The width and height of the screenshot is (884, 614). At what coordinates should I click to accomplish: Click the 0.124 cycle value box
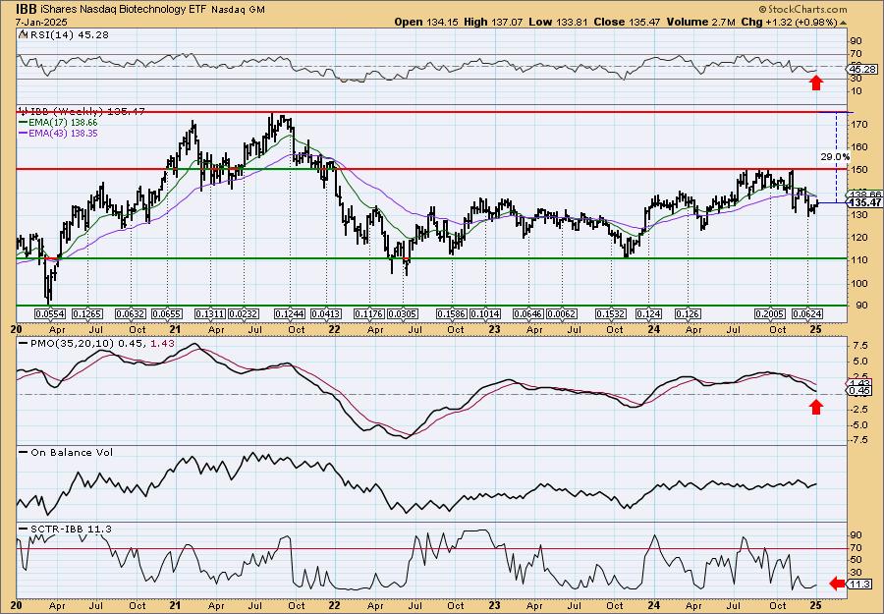(648, 313)
